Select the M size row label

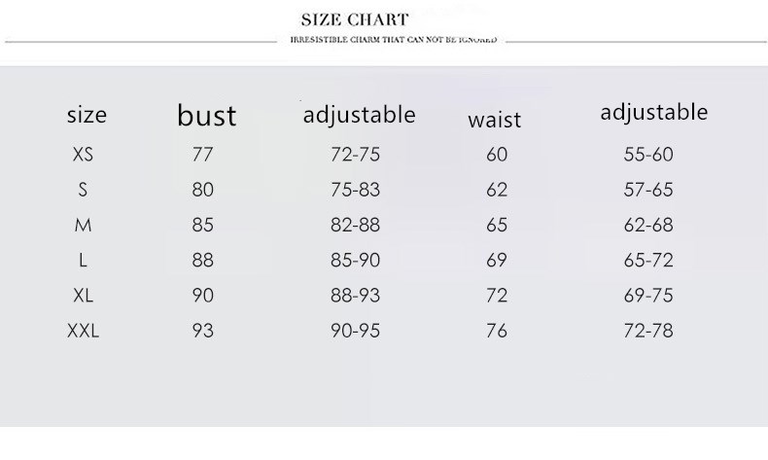[x=83, y=225]
